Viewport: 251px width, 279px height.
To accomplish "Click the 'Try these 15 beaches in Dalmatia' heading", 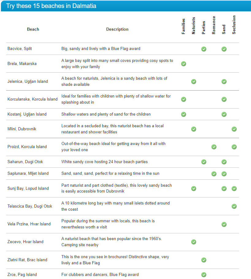I will coord(52,6).
